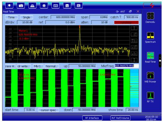Click the dB/div field 10.00 dB

(x=25, y=22)
